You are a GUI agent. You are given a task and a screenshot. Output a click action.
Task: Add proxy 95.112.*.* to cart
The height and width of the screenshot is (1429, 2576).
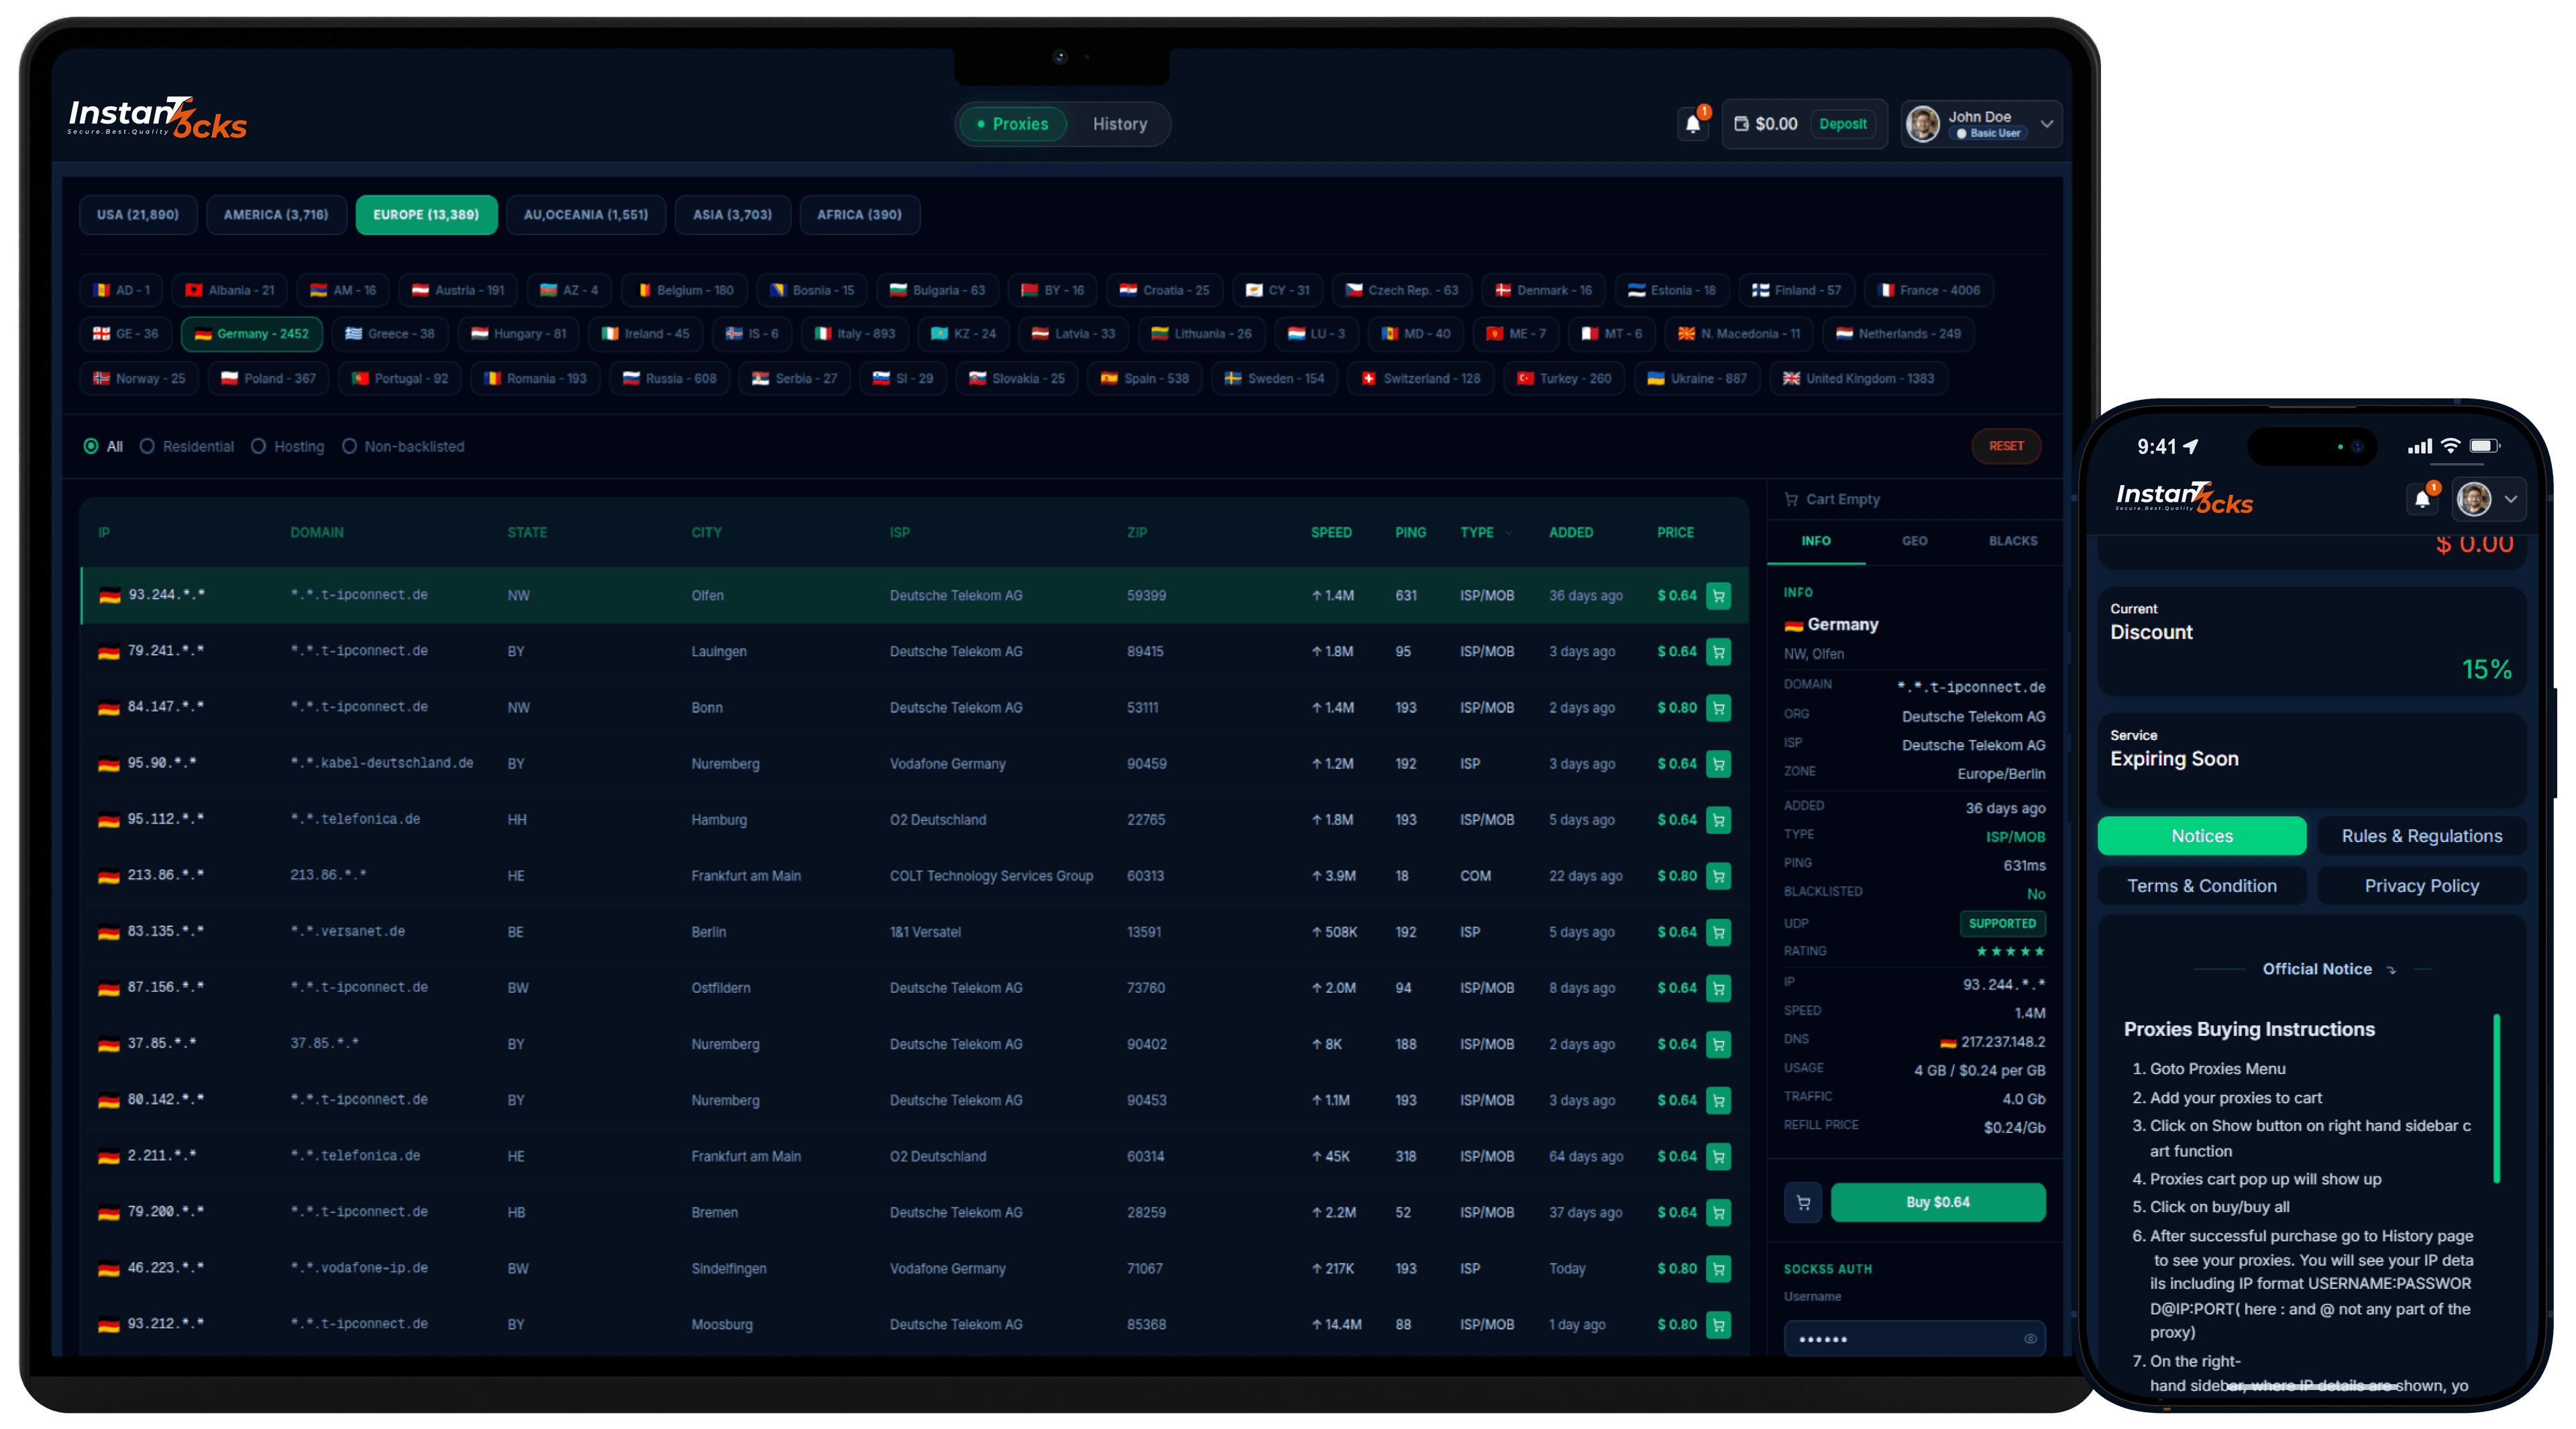[x=1718, y=820]
